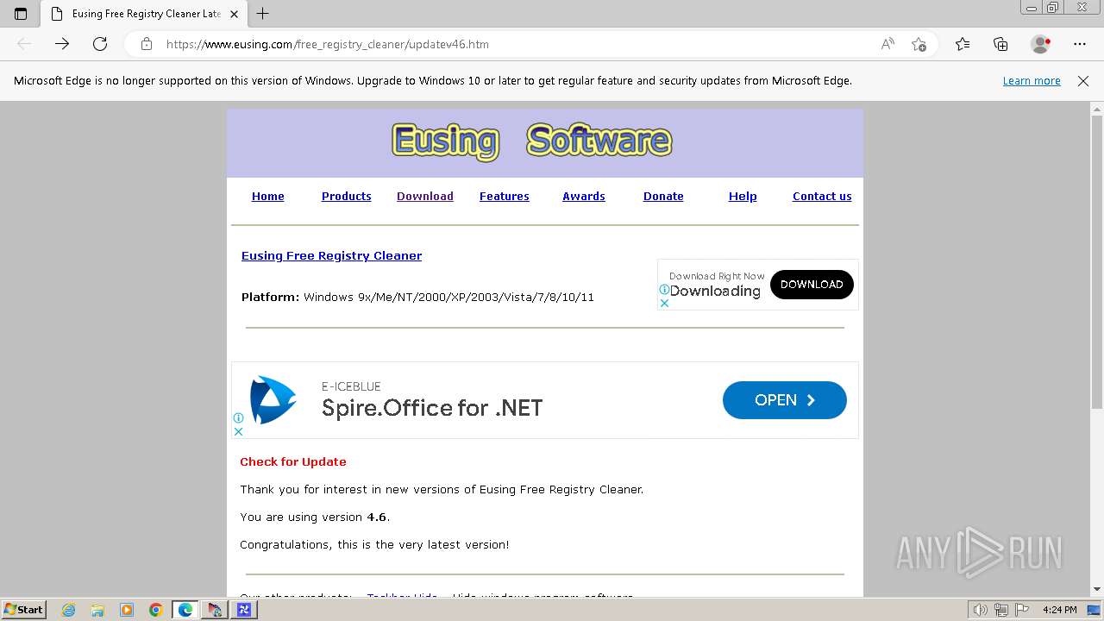The height and width of the screenshot is (621, 1104).
Task: Open ad info icon on Spire.Office ad
Action: 239,418
